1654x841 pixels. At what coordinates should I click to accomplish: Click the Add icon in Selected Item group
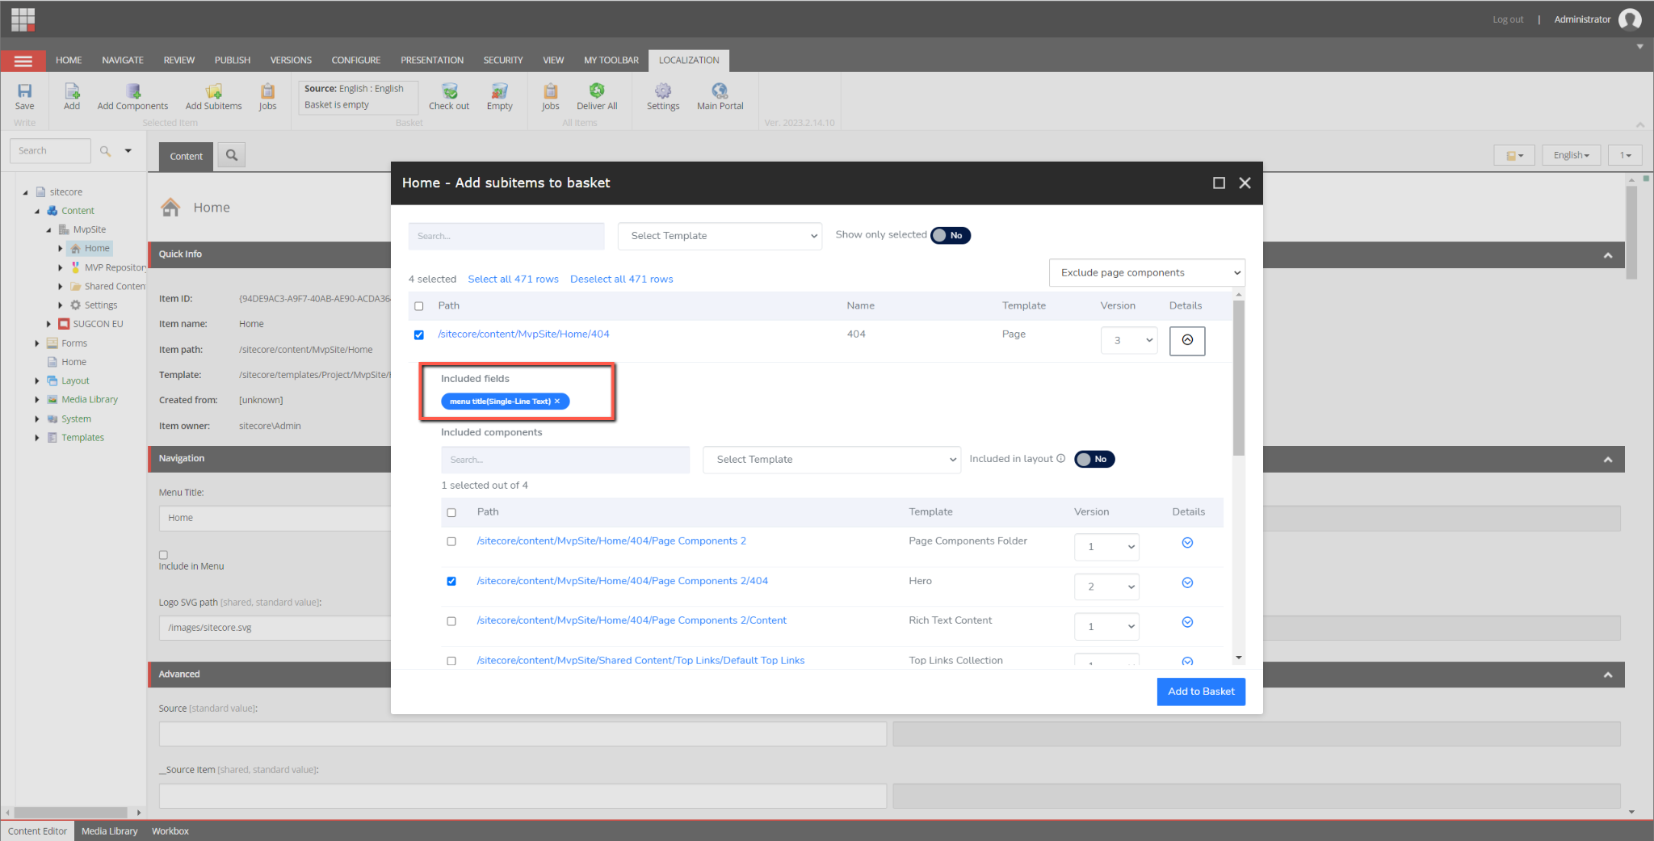tap(72, 96)
